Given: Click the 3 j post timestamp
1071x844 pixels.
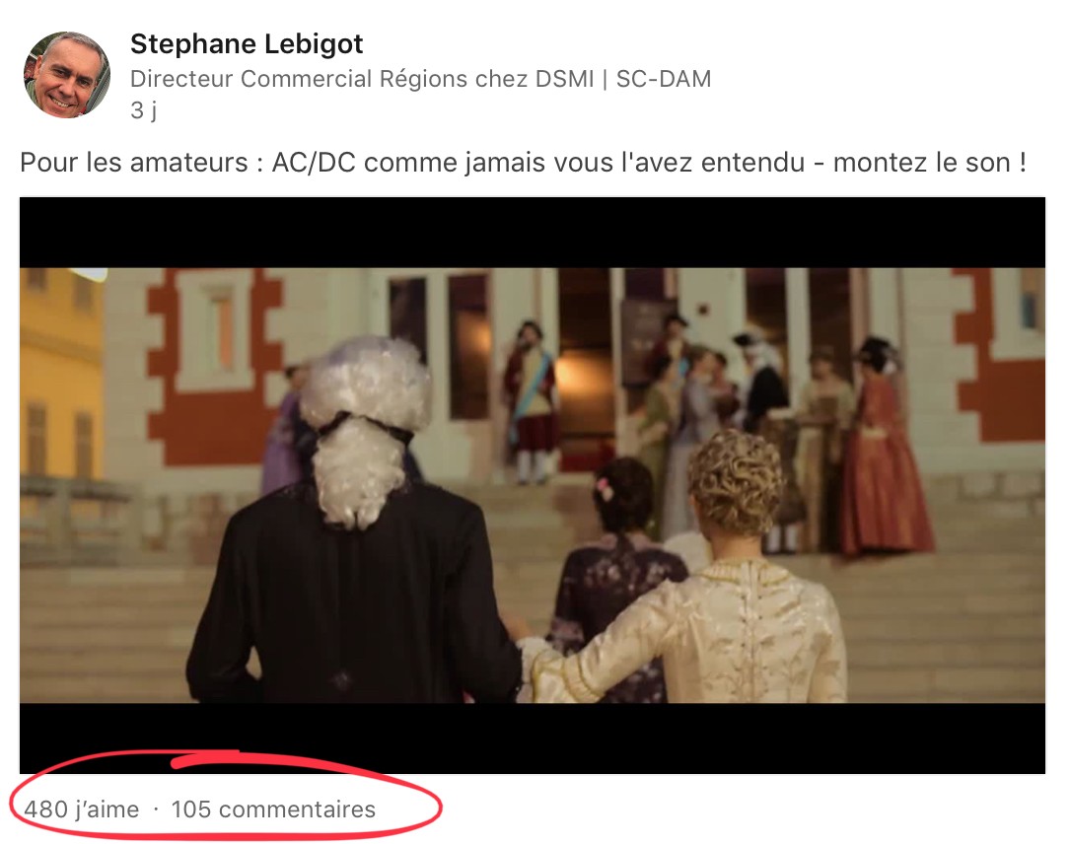Looking at the screenshot, I should [x=143, y=110].
